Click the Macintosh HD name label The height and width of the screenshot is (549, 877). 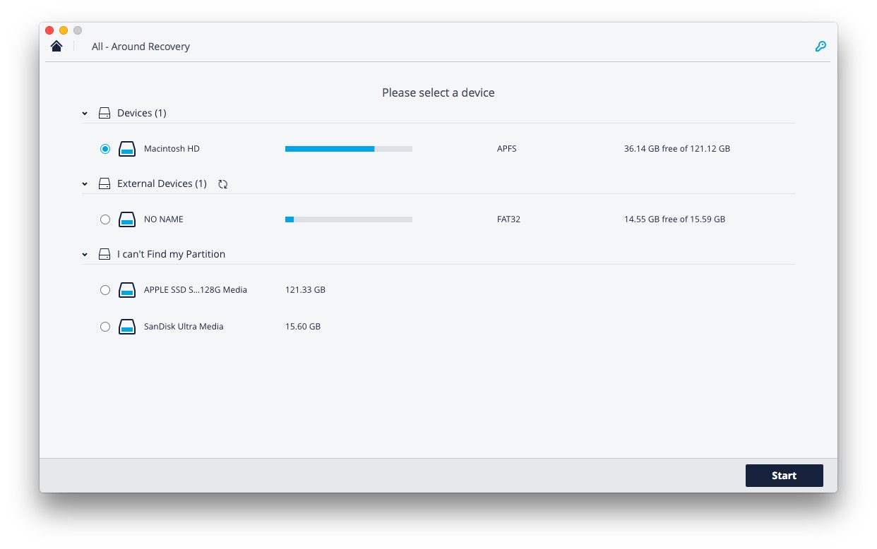(x=172, y=149)
